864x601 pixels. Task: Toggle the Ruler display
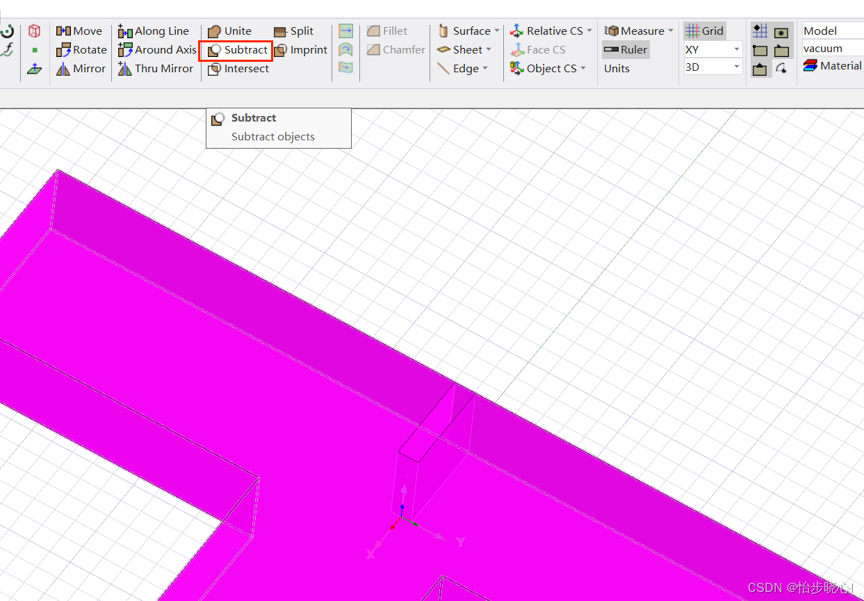(x=626, y=50)
